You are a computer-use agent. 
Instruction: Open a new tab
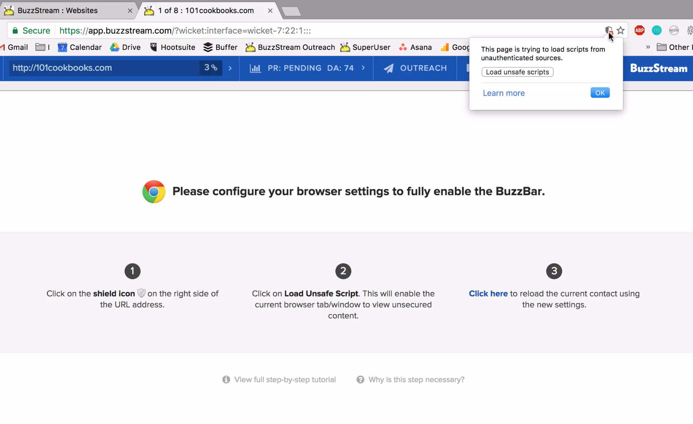click(291, 11)
